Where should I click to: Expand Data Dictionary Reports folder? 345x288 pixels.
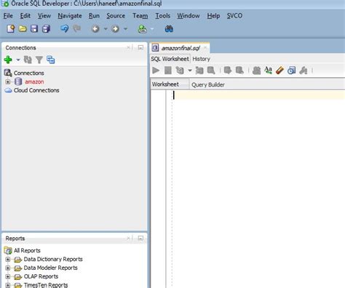(x=8, y=259)
